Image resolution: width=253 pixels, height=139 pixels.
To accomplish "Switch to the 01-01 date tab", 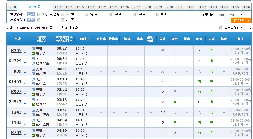I will point(191,7).
